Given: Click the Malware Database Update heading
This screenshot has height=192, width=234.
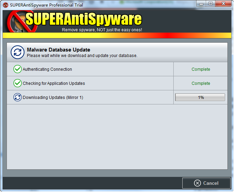Looking at the screenshot, I should tap(59, 50).
